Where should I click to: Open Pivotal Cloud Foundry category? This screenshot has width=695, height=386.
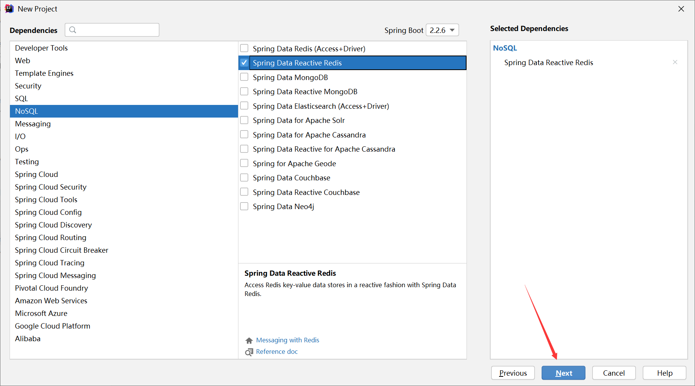click(x=124, y=288)
